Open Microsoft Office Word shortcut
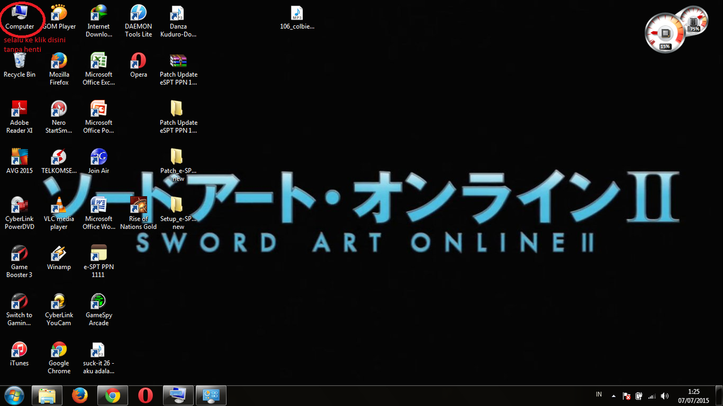Image resolution: width=723 pixels, height=406 pixels. point(99,213)
